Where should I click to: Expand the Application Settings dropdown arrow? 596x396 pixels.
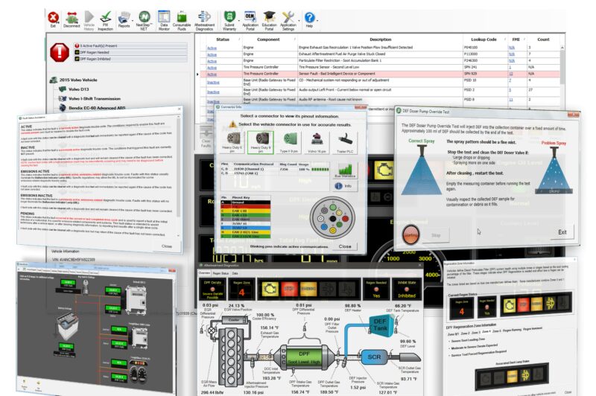[x=299, y=20]
